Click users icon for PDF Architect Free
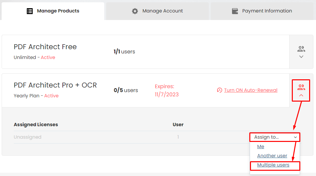 pyautogui.click(x=301, y=49)
